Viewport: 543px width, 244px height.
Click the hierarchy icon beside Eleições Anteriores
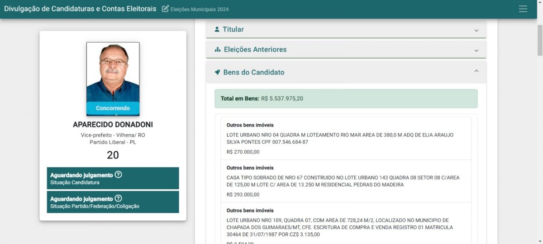pyautogui.click(x=218, y=50)
